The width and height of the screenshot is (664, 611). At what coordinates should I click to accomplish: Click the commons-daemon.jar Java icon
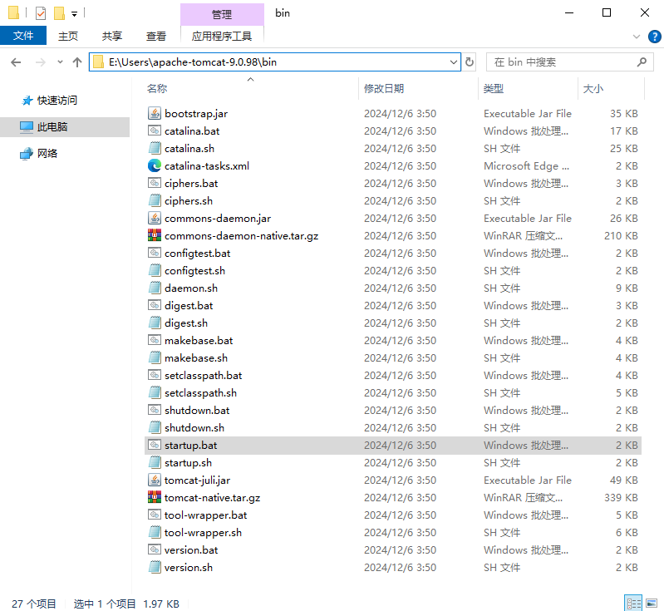(x=154, y=218)
